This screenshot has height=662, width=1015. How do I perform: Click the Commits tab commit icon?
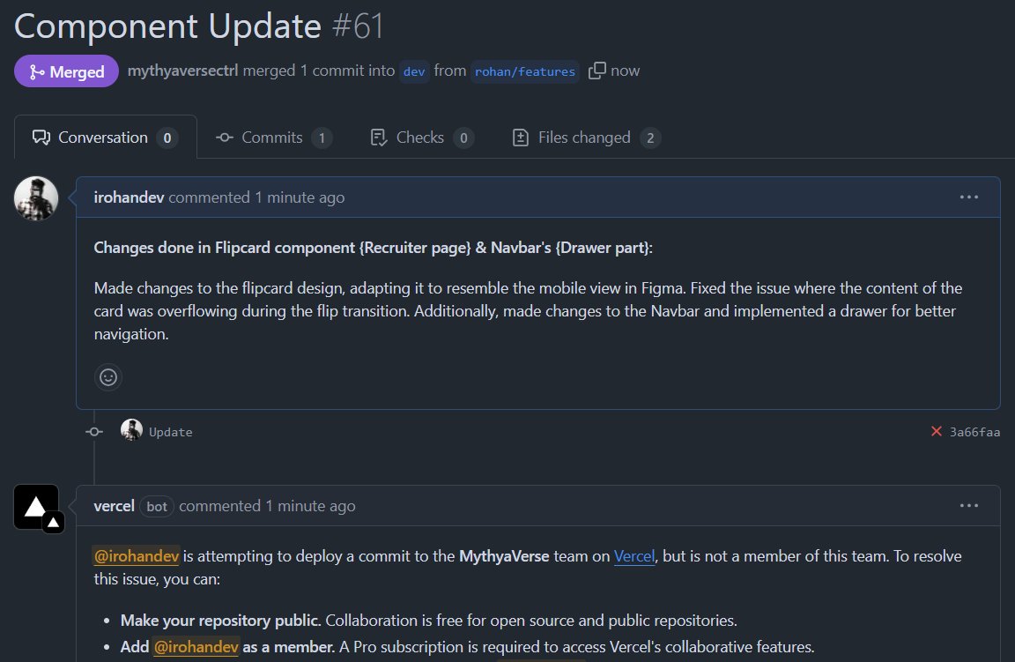coord(225,138)
